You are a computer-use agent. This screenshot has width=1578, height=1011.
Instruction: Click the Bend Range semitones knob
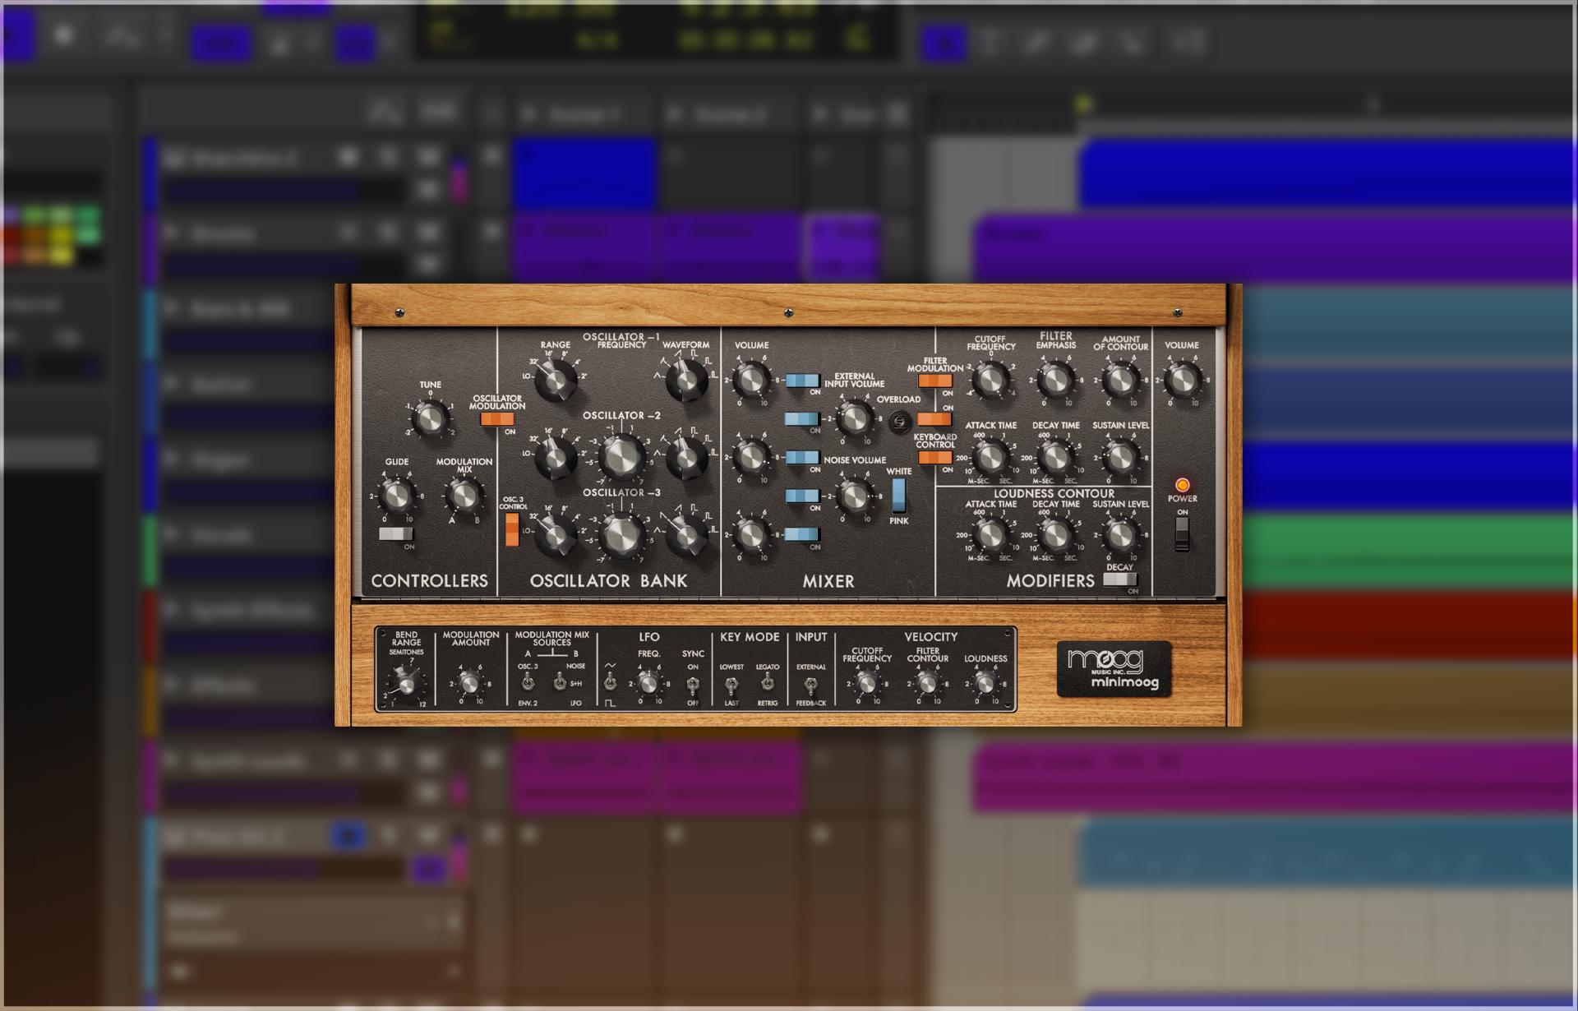click(x=405, y=683)
